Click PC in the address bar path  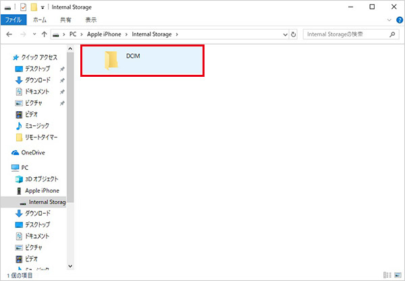click(x=73, y=34)
